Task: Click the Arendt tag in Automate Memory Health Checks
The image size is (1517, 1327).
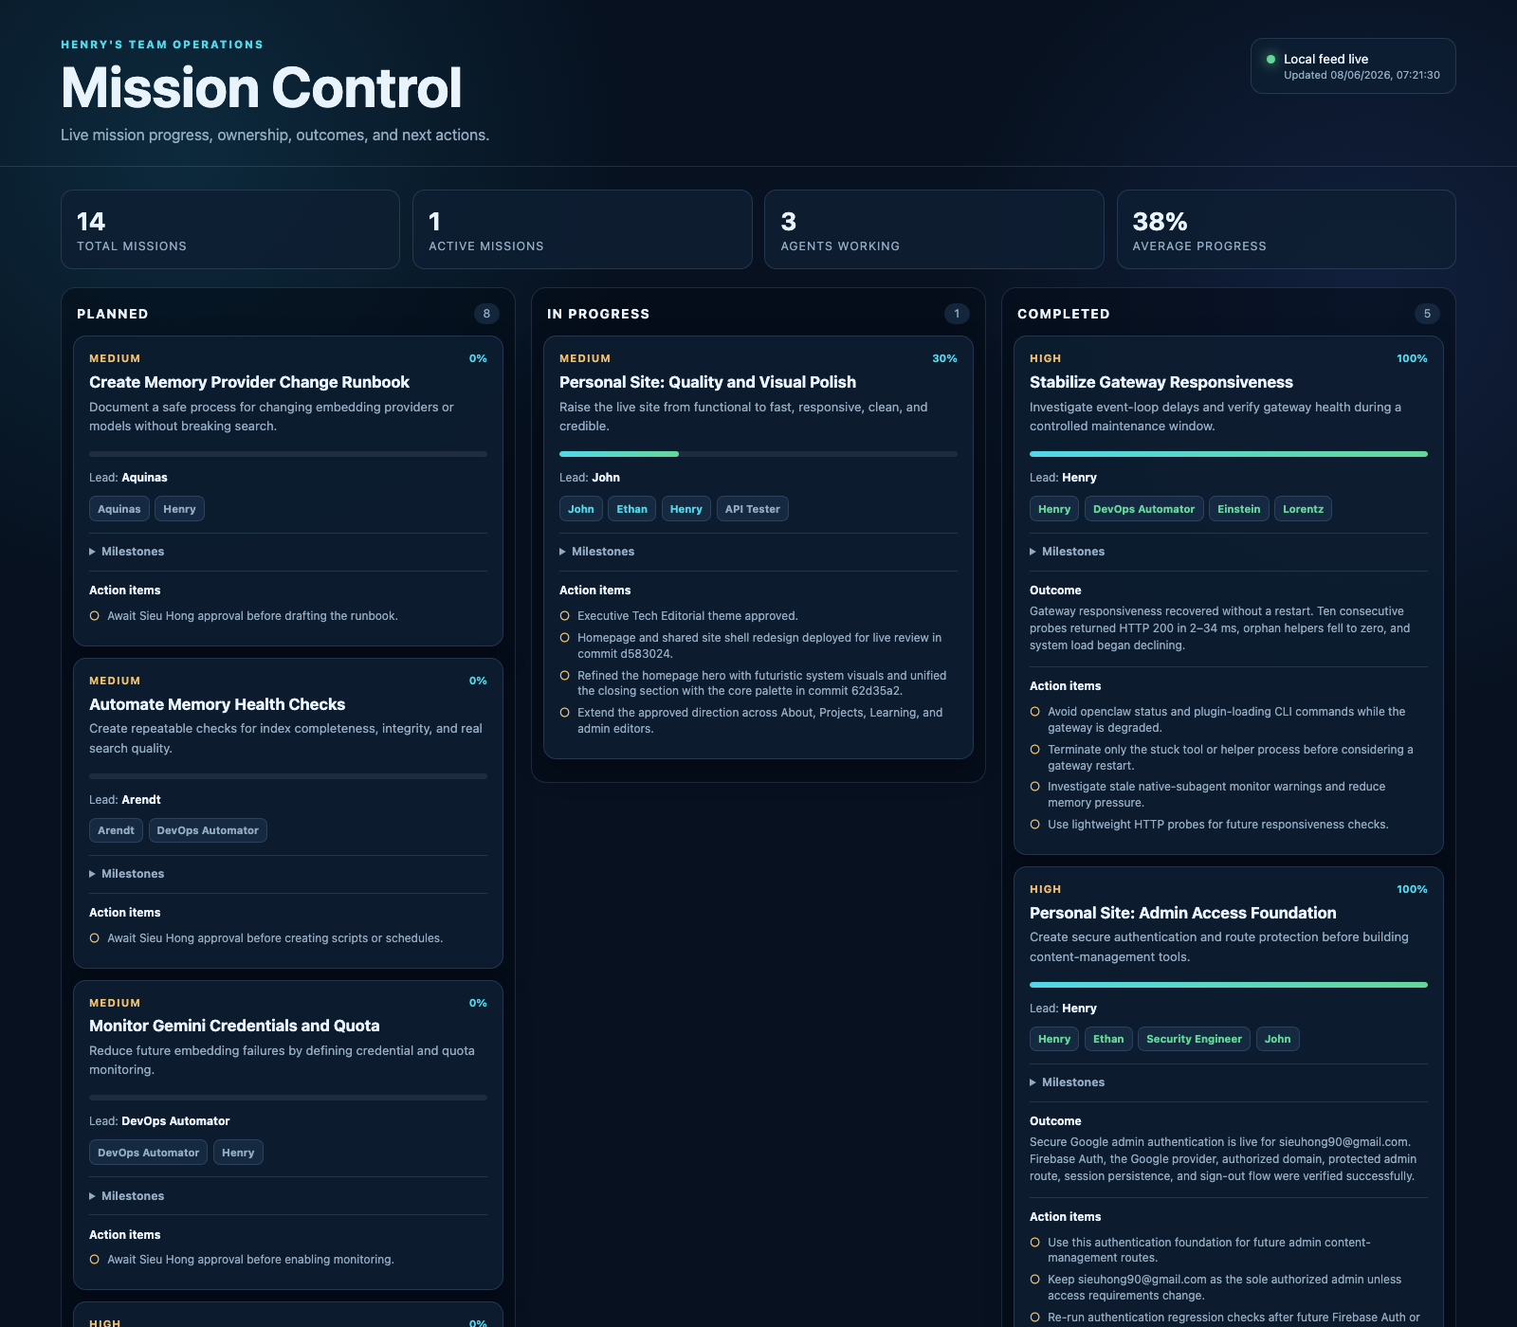Action: 116,830
